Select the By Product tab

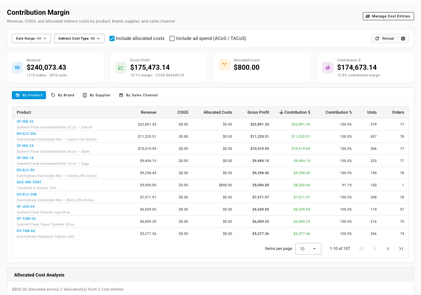(29, 95)
